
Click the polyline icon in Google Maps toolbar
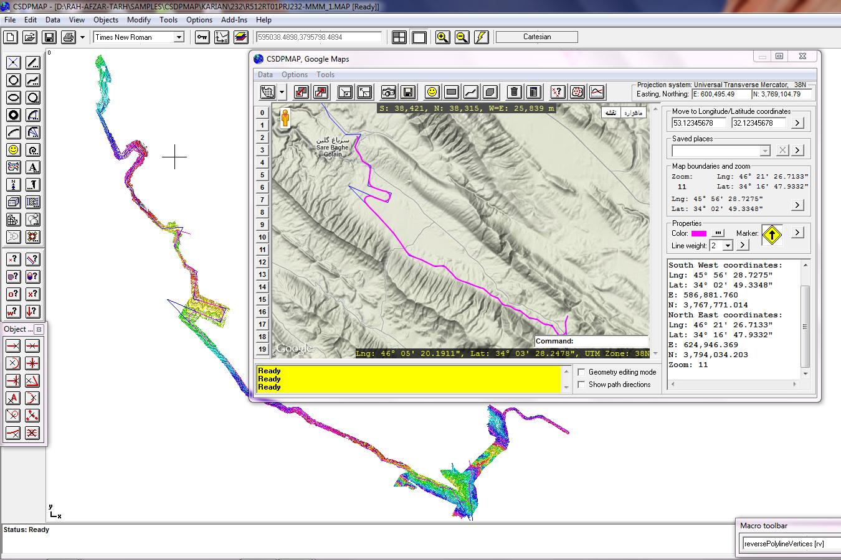click(471, 92)
